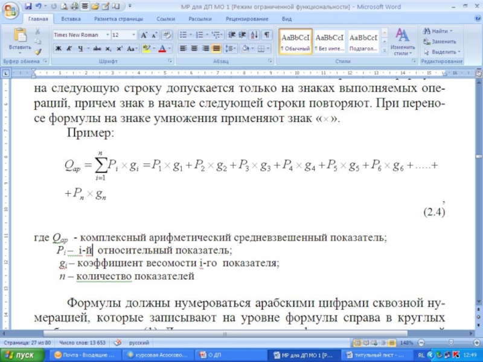Switch to the Вставка tab

(x=71, y=19)
